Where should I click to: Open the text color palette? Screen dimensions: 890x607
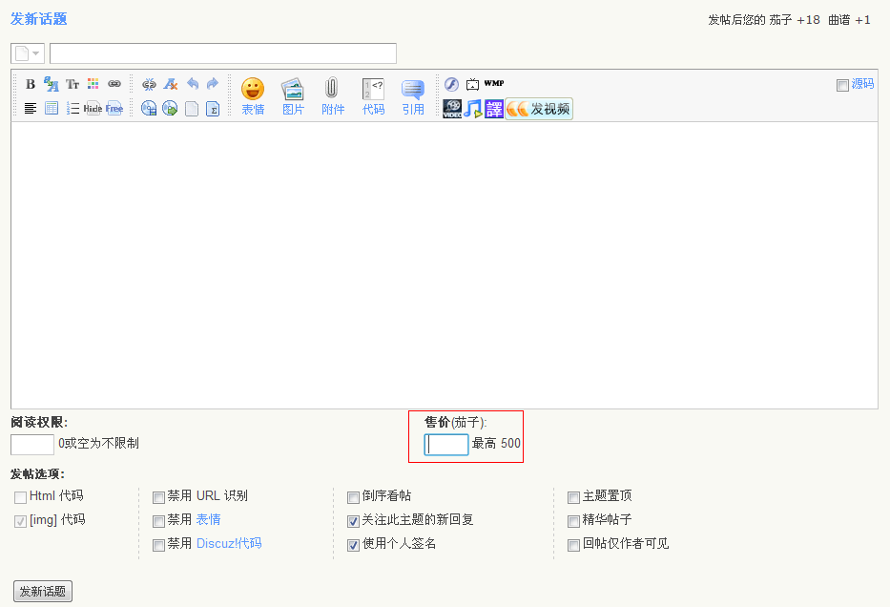click(x=93, y=84)
